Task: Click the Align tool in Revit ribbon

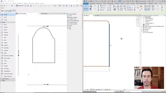Action: tap(115, 6)
